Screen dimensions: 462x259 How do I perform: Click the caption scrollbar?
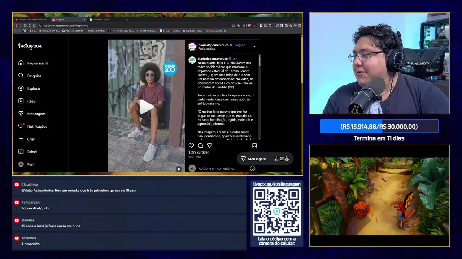point(260,60)
